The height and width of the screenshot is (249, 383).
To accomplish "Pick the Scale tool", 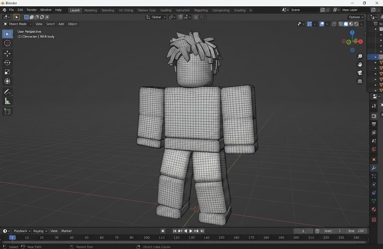I will [x=7, y=72].
